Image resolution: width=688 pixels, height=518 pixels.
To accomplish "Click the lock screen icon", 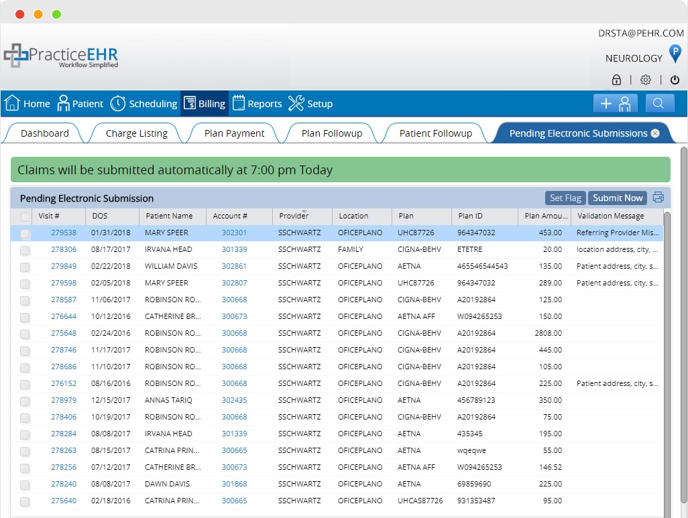I will tap(616, 80).
